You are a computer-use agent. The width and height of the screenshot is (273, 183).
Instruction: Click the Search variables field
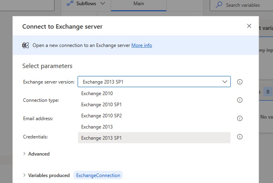tap(242, 5)
